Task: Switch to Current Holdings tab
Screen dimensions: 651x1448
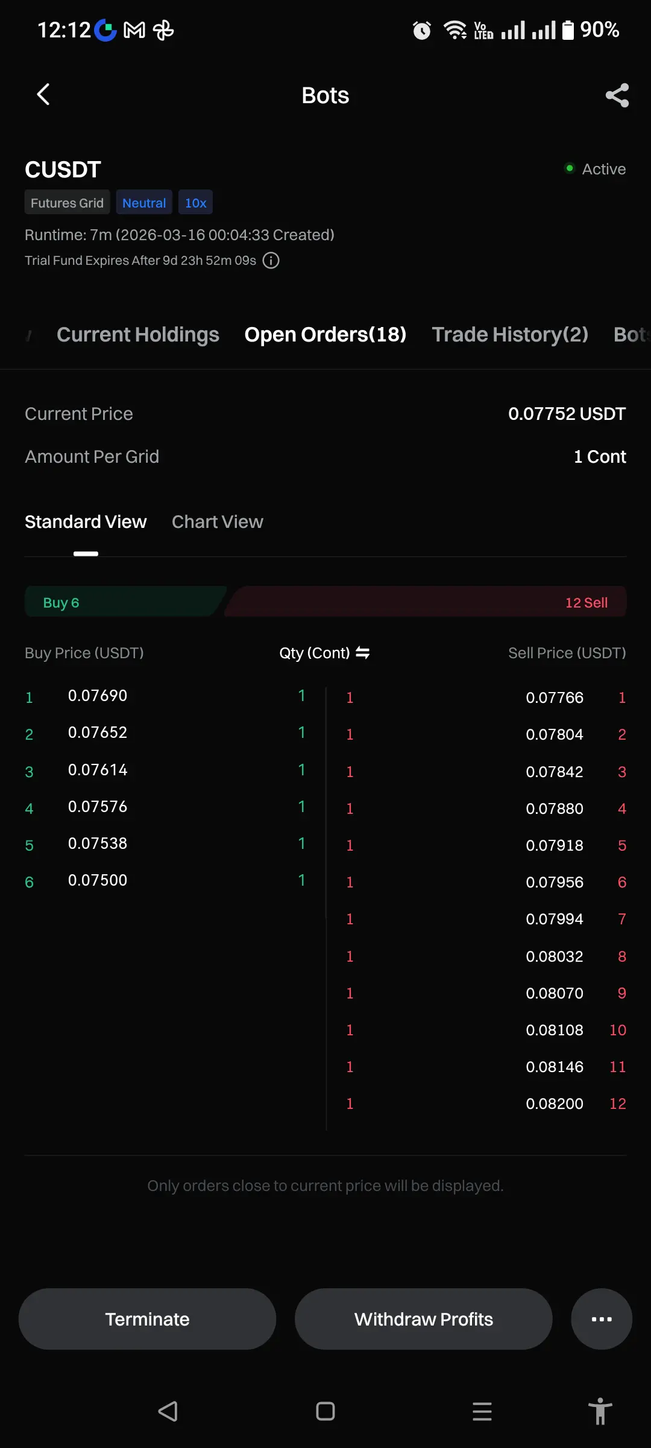Action: tap(137, 335)
